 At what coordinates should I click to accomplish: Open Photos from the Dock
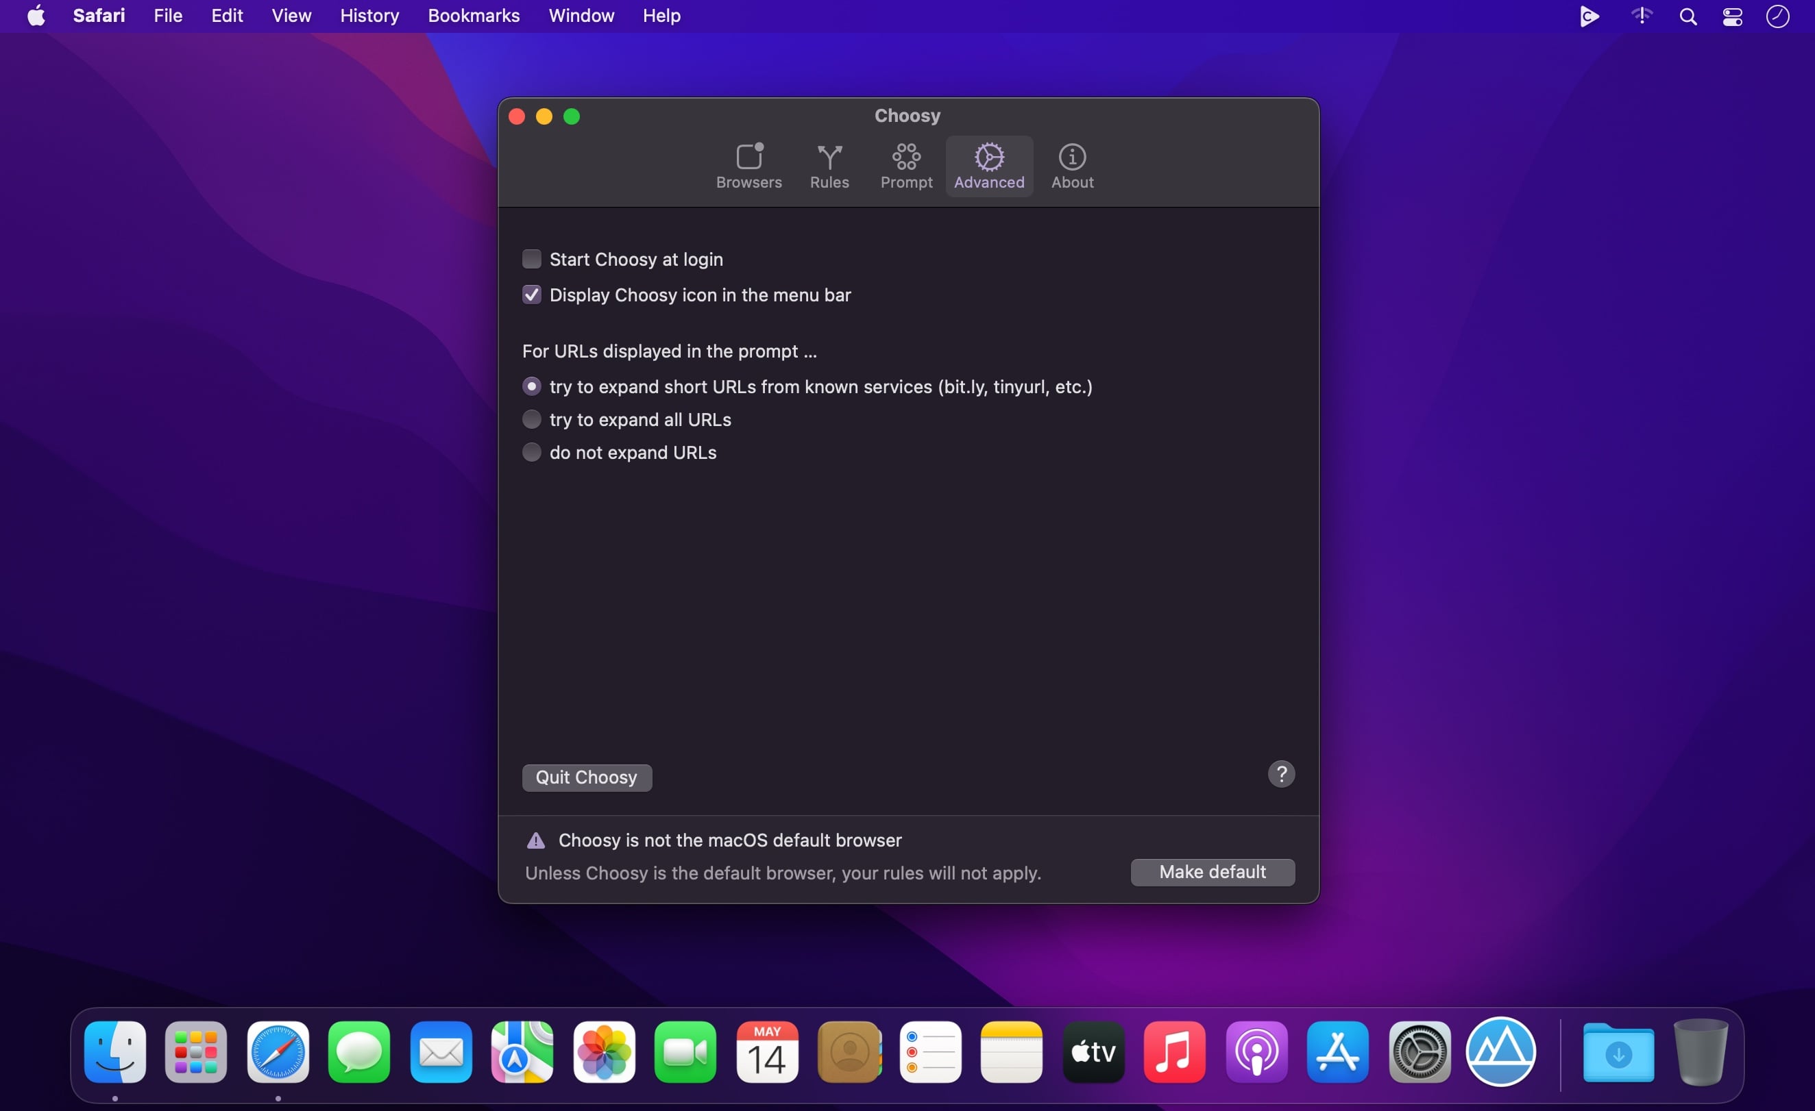[604, 1051]
